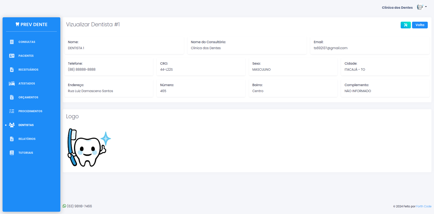Go to Pacientes menu item
The image size is (434, 214).
tap(26, 56)
